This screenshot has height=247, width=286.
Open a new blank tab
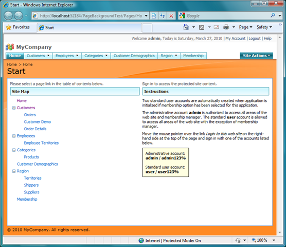pyautogui.click(x=147, y=28)
